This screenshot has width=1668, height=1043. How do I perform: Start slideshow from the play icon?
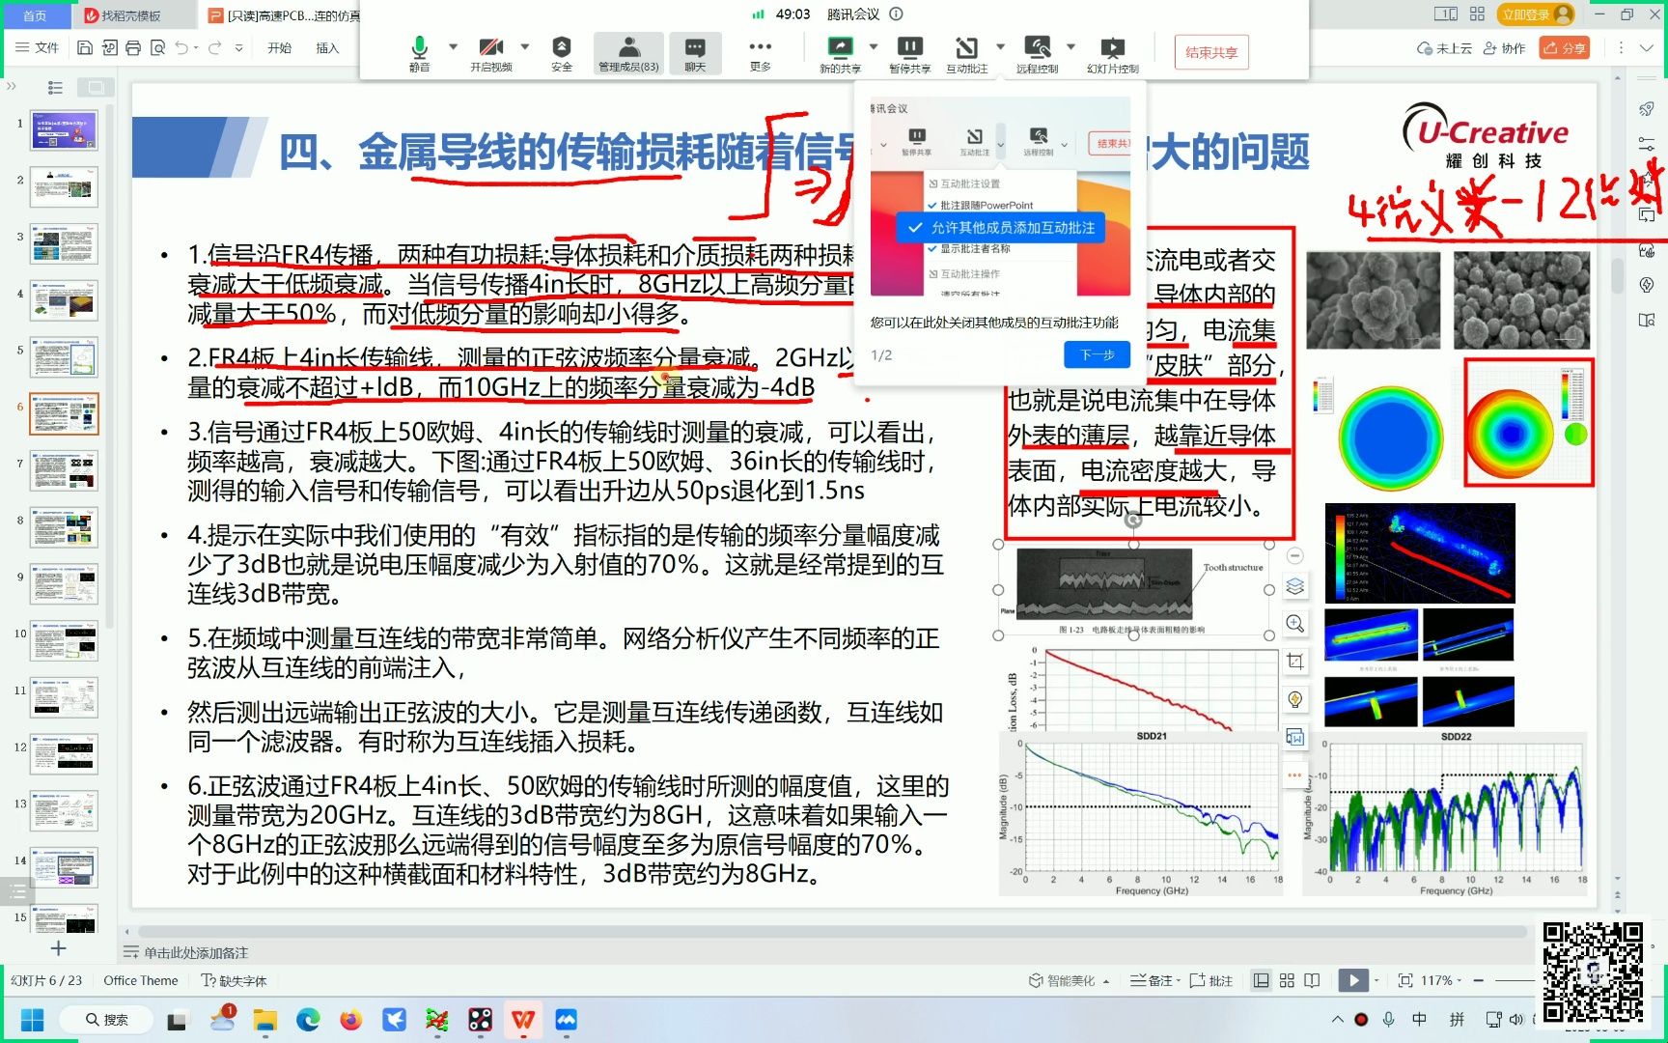pyautogui.click(x=1352, y=979)
